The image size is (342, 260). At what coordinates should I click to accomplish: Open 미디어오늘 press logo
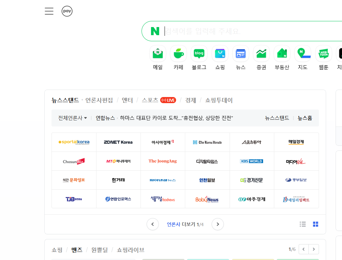296,161
